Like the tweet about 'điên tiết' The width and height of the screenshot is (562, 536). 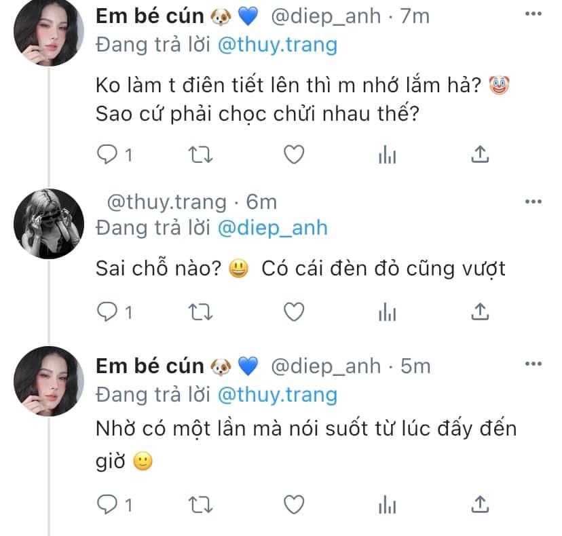[293, 155]
